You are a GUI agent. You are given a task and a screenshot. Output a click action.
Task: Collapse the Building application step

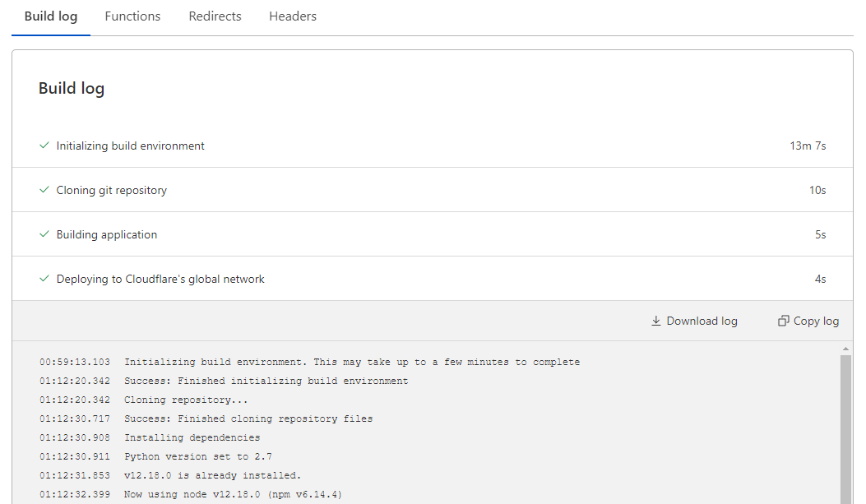point(107,234)
